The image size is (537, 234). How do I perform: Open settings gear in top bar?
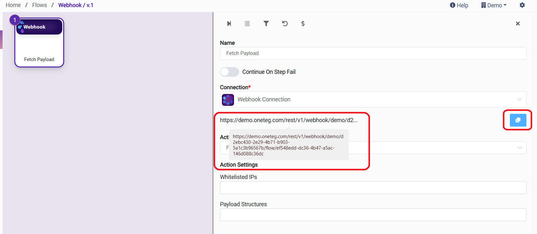pyautogui.click(x=522, y=5)
